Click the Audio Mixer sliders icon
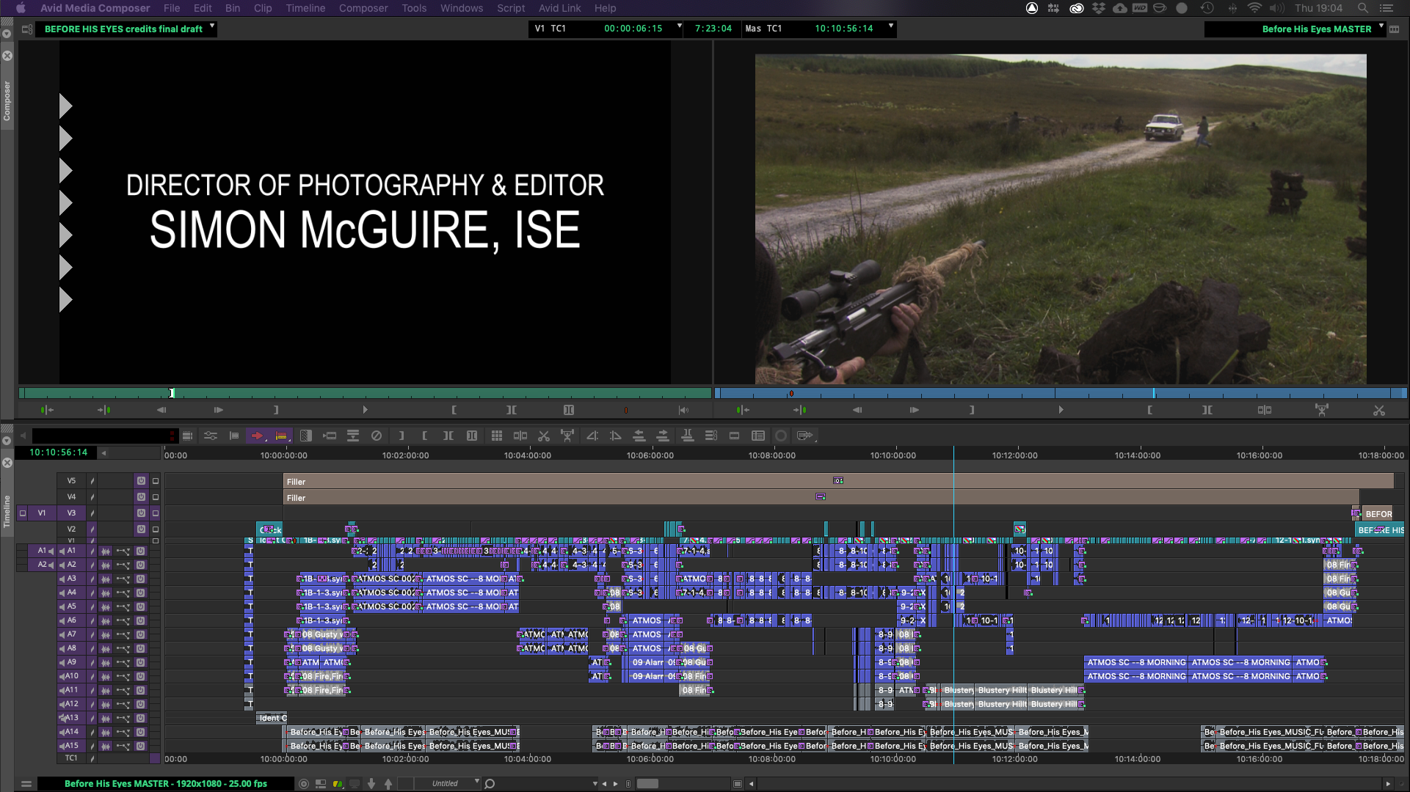 point(211,436)
